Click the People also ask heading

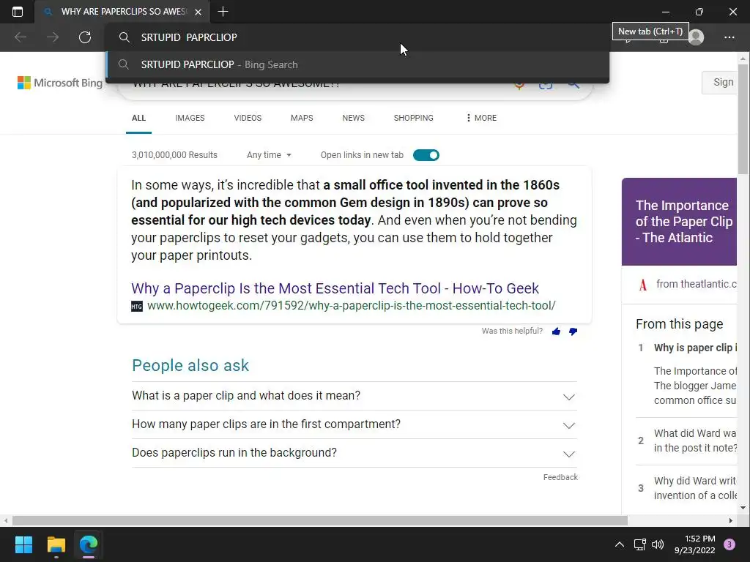coord(190,366)
